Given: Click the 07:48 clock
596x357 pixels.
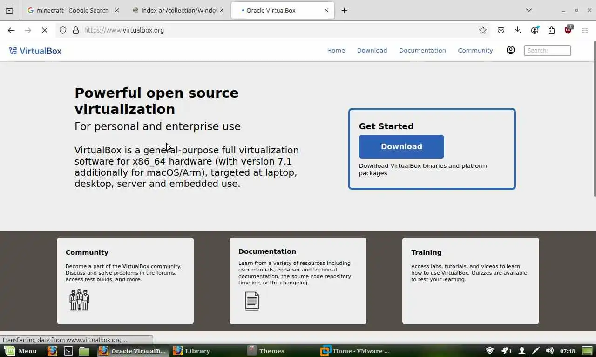Looking at the screenshot, I should [568, 351].
